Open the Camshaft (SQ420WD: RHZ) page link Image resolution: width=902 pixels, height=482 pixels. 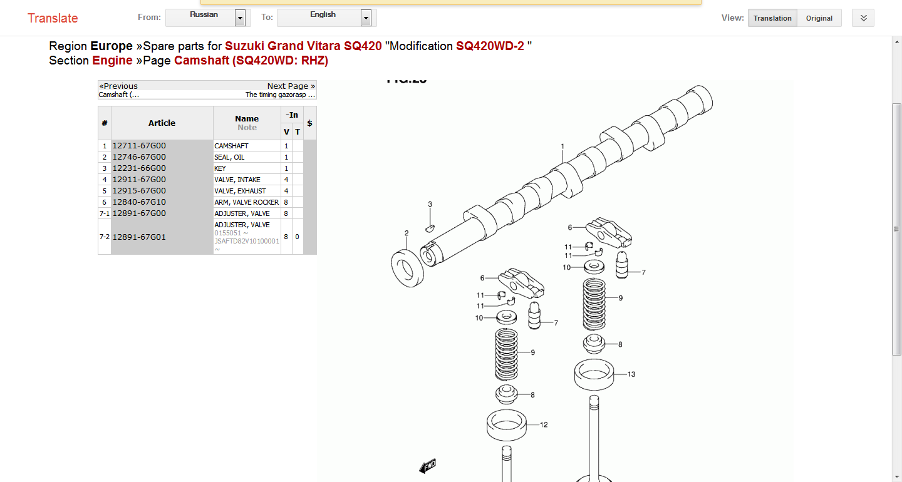[x=251, y=61]
